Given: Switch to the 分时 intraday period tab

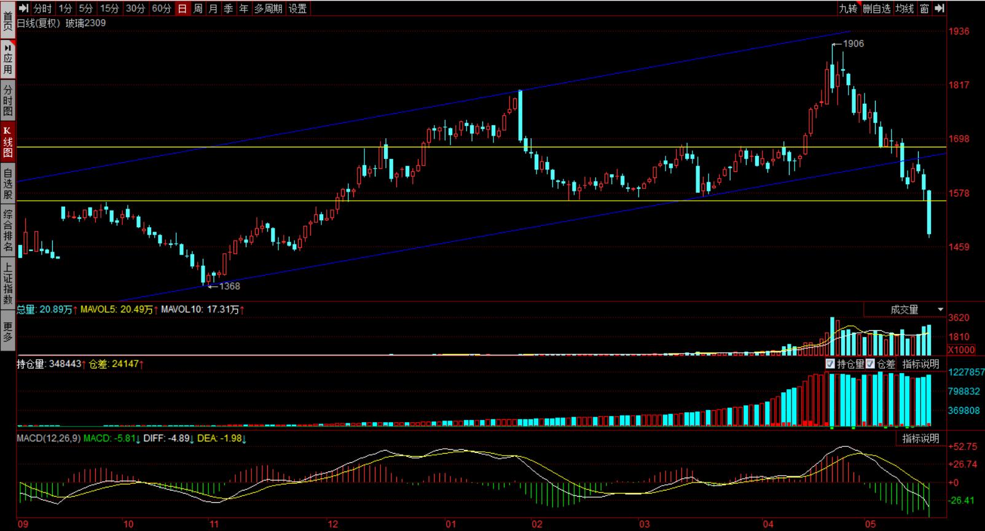Looking at the screenshot, I should [x=43, y=9].
